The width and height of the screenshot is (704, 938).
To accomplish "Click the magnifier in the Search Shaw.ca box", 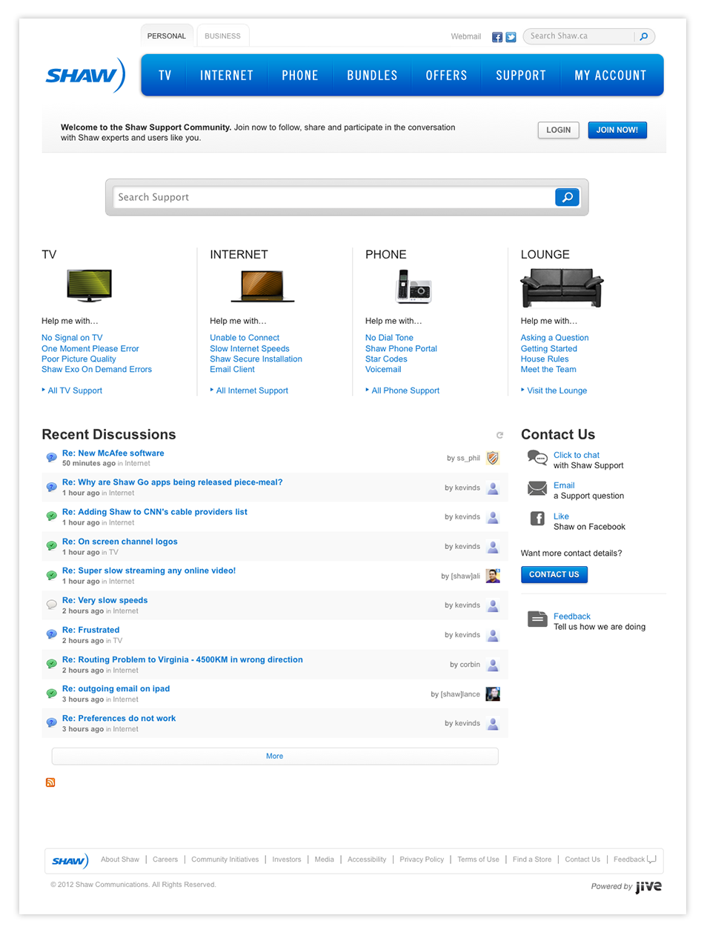I will 644,36.
